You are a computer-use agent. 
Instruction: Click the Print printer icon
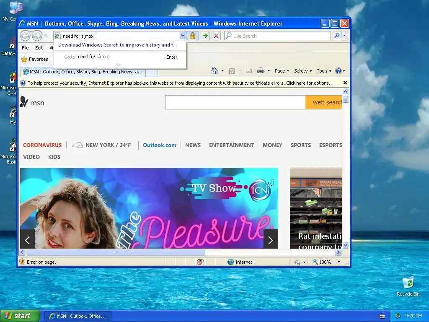pos(261,71)
